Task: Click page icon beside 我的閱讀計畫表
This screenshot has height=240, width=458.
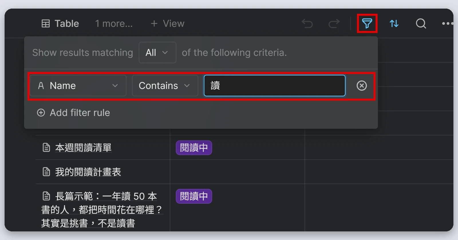Action: [x=46, y=172]
